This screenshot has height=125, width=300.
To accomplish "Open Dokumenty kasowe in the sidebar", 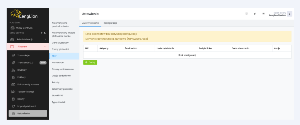I will 28,84.
